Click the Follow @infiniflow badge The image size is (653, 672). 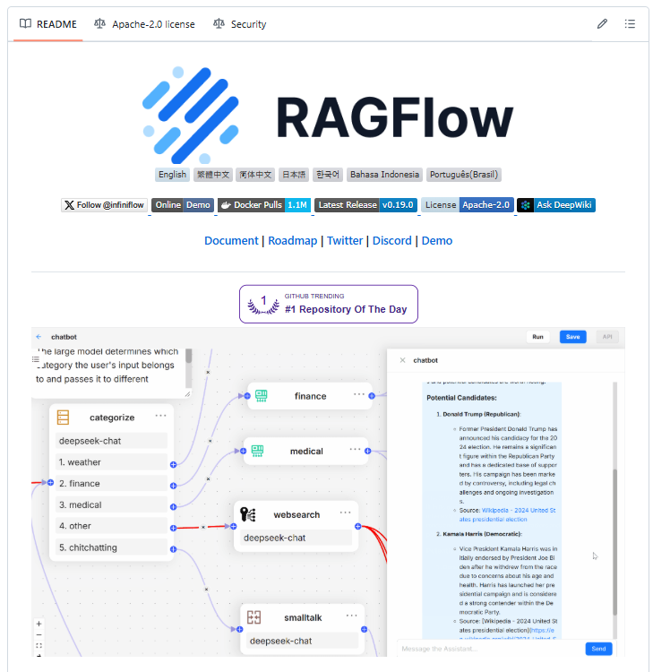coord(104,205)
